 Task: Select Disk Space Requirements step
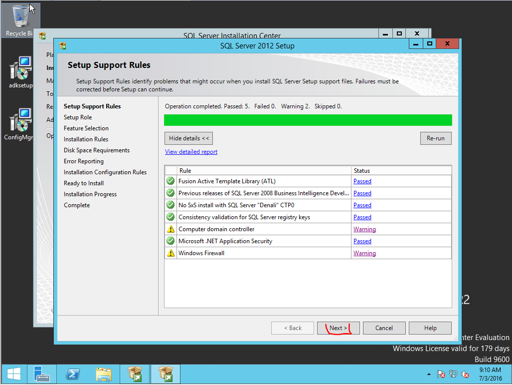pyautogui.click(x=97, y=150)
